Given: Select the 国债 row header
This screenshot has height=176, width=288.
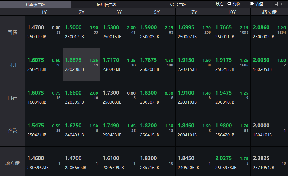Looking at the screenshot, I should pyautogui.click(x=12, y=32).
